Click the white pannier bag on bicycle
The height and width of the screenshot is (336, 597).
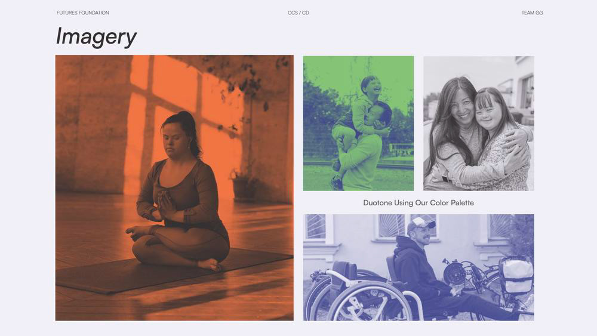coord(516,275)
